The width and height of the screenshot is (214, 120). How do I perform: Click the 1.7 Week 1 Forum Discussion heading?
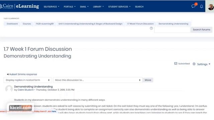38,49
